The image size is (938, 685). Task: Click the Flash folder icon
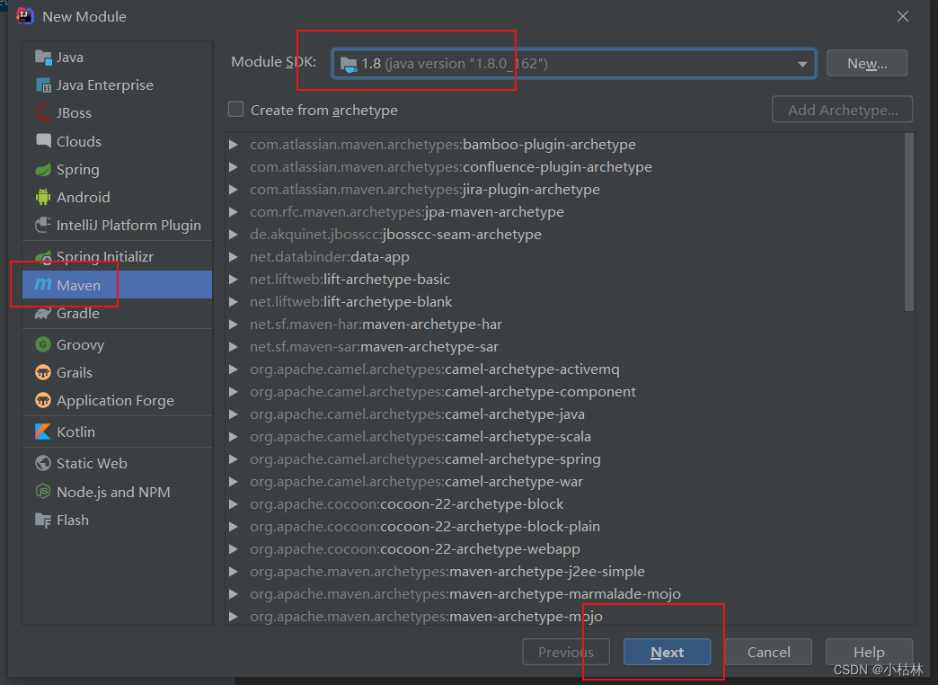(43, 520)
